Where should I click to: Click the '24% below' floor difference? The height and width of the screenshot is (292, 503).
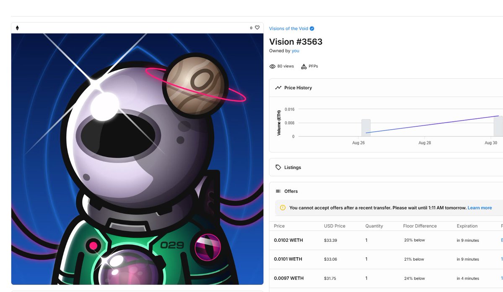pyautogui.click(x=414, y=279)
